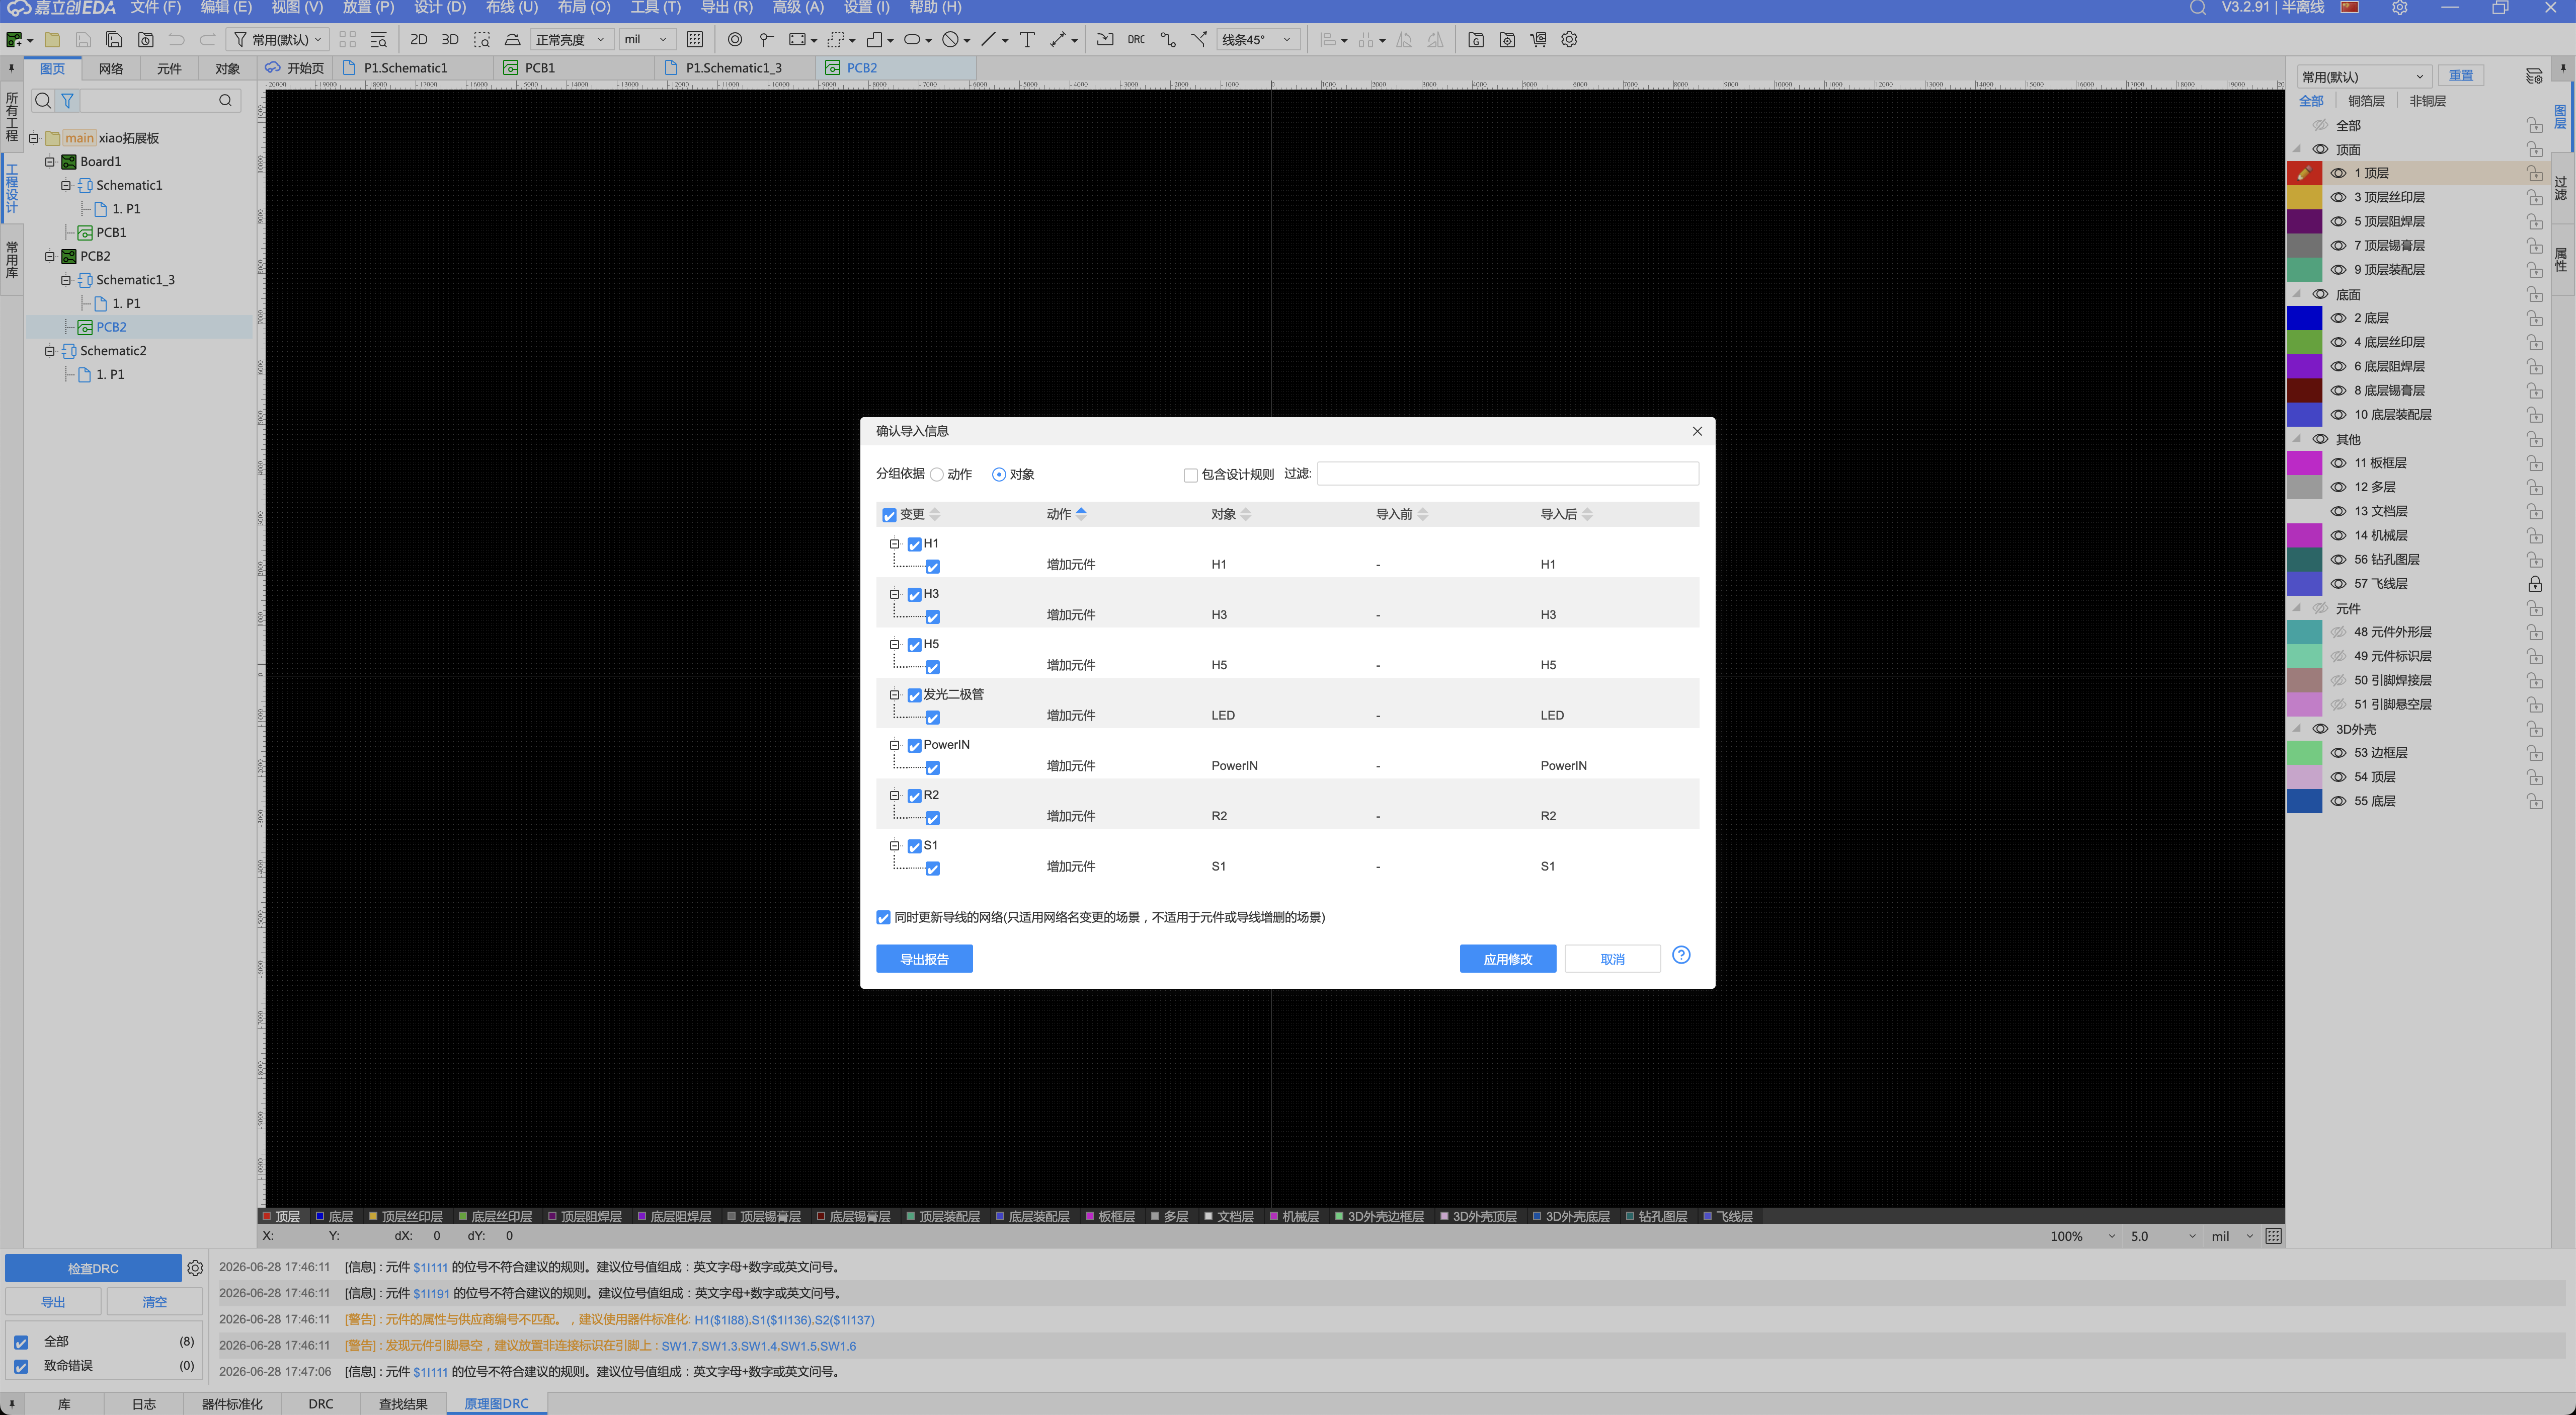Uncheck the H1 change checkbox
This screenshot has height=1415, width=2576.
tap(914, 545)
